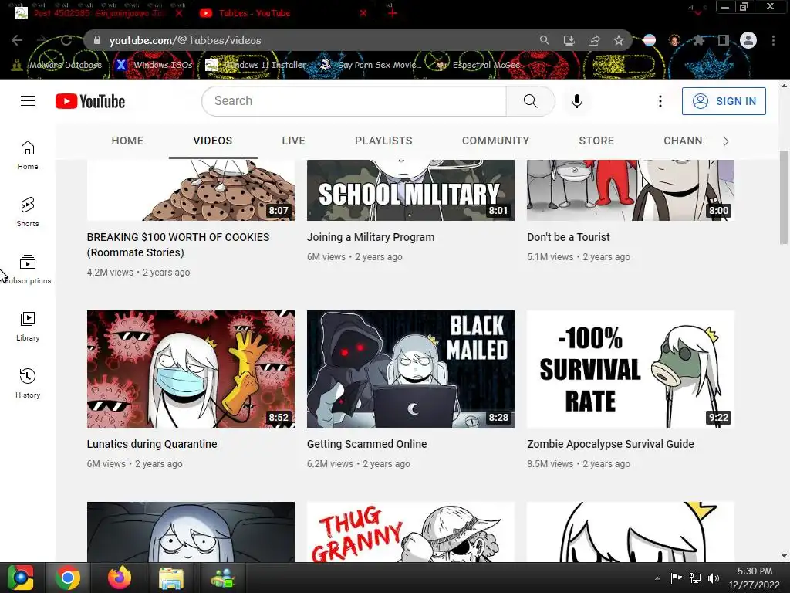Screen dimensions: 790x593
Task: Open YouTube settings three-dot menu
Action: coord(660,101)
